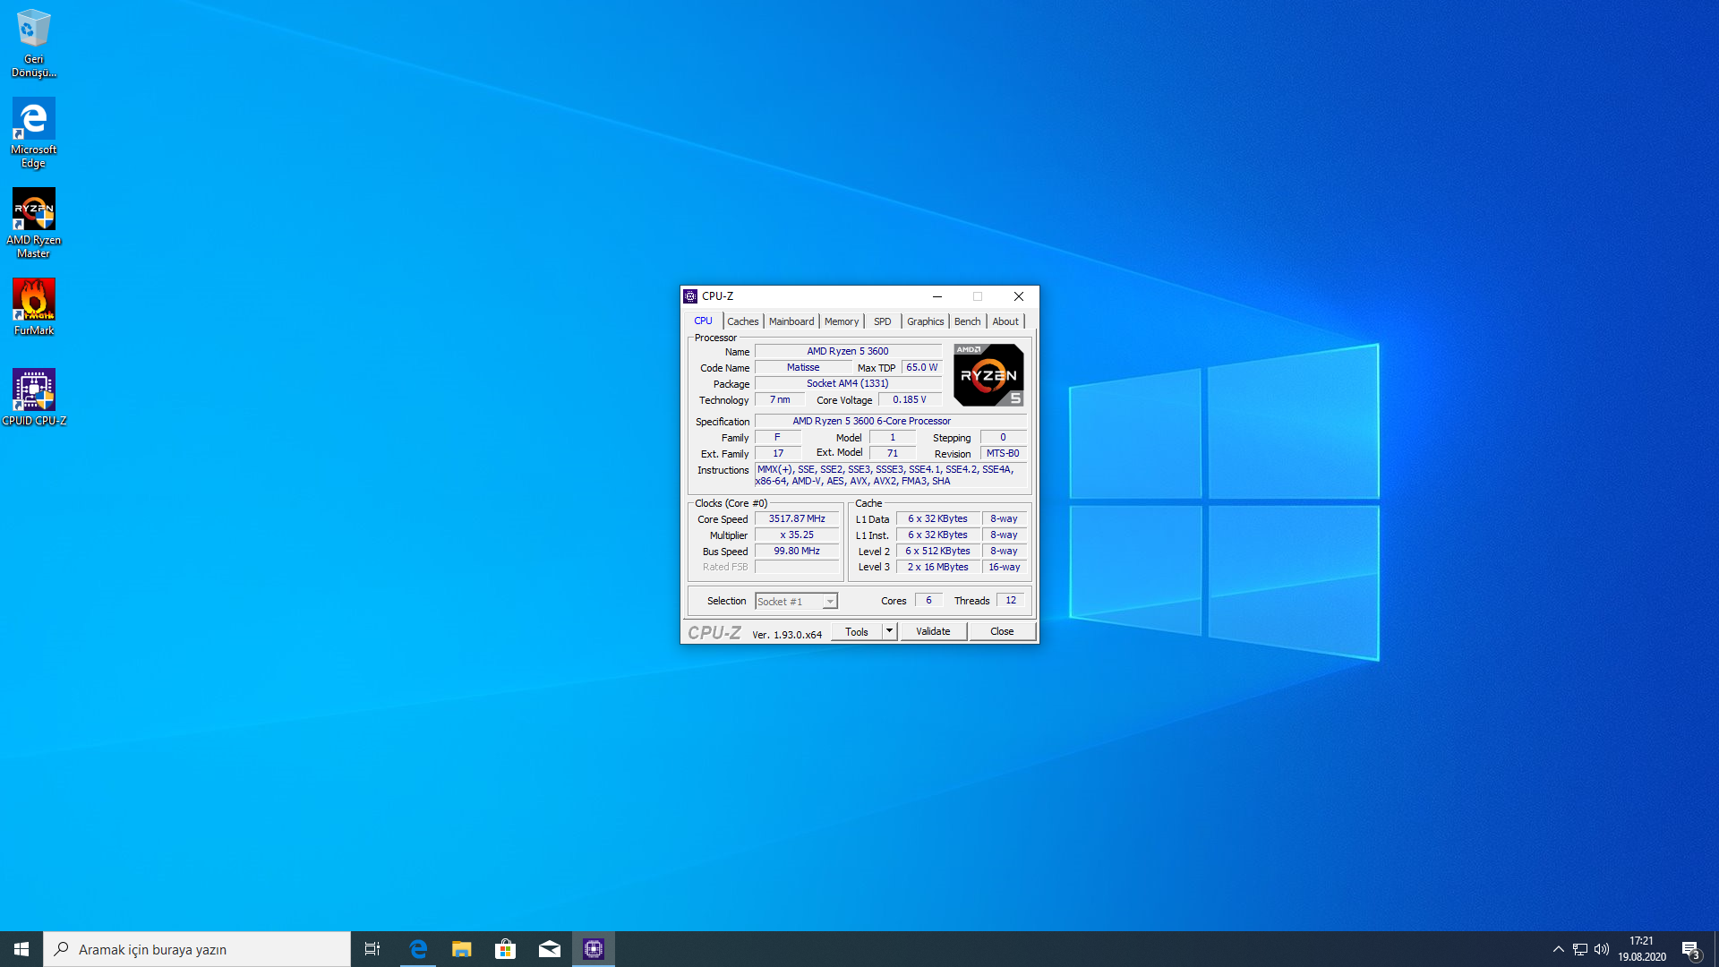Open File Explorer from taskbar

(461, 949)
